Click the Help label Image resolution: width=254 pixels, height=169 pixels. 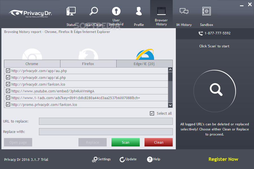(157, 159)
